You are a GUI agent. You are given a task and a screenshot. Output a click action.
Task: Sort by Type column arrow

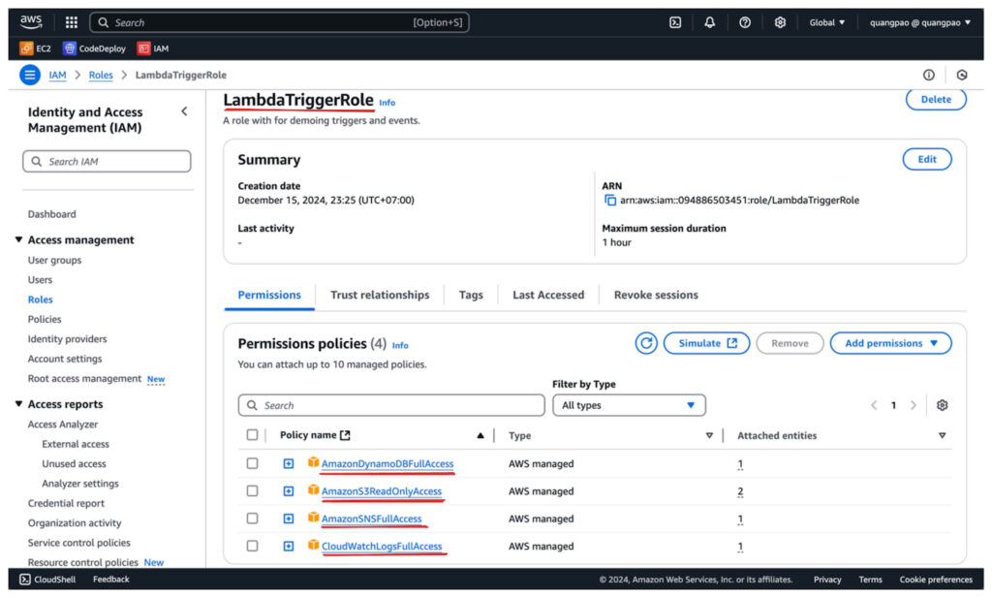coord(709,435)
